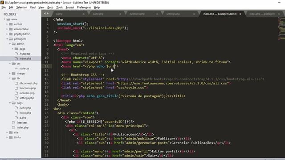285x160 pixels.
Task: Click the "Editar perfil" text in code
Action: (165, 151)
